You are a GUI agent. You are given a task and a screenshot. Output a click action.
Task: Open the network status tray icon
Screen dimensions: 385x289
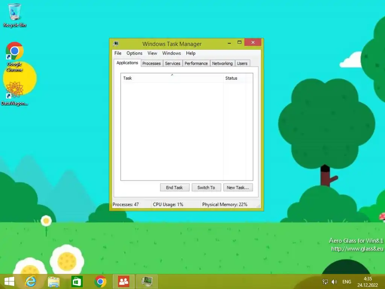pyautogui.click(x=325, y=281)
